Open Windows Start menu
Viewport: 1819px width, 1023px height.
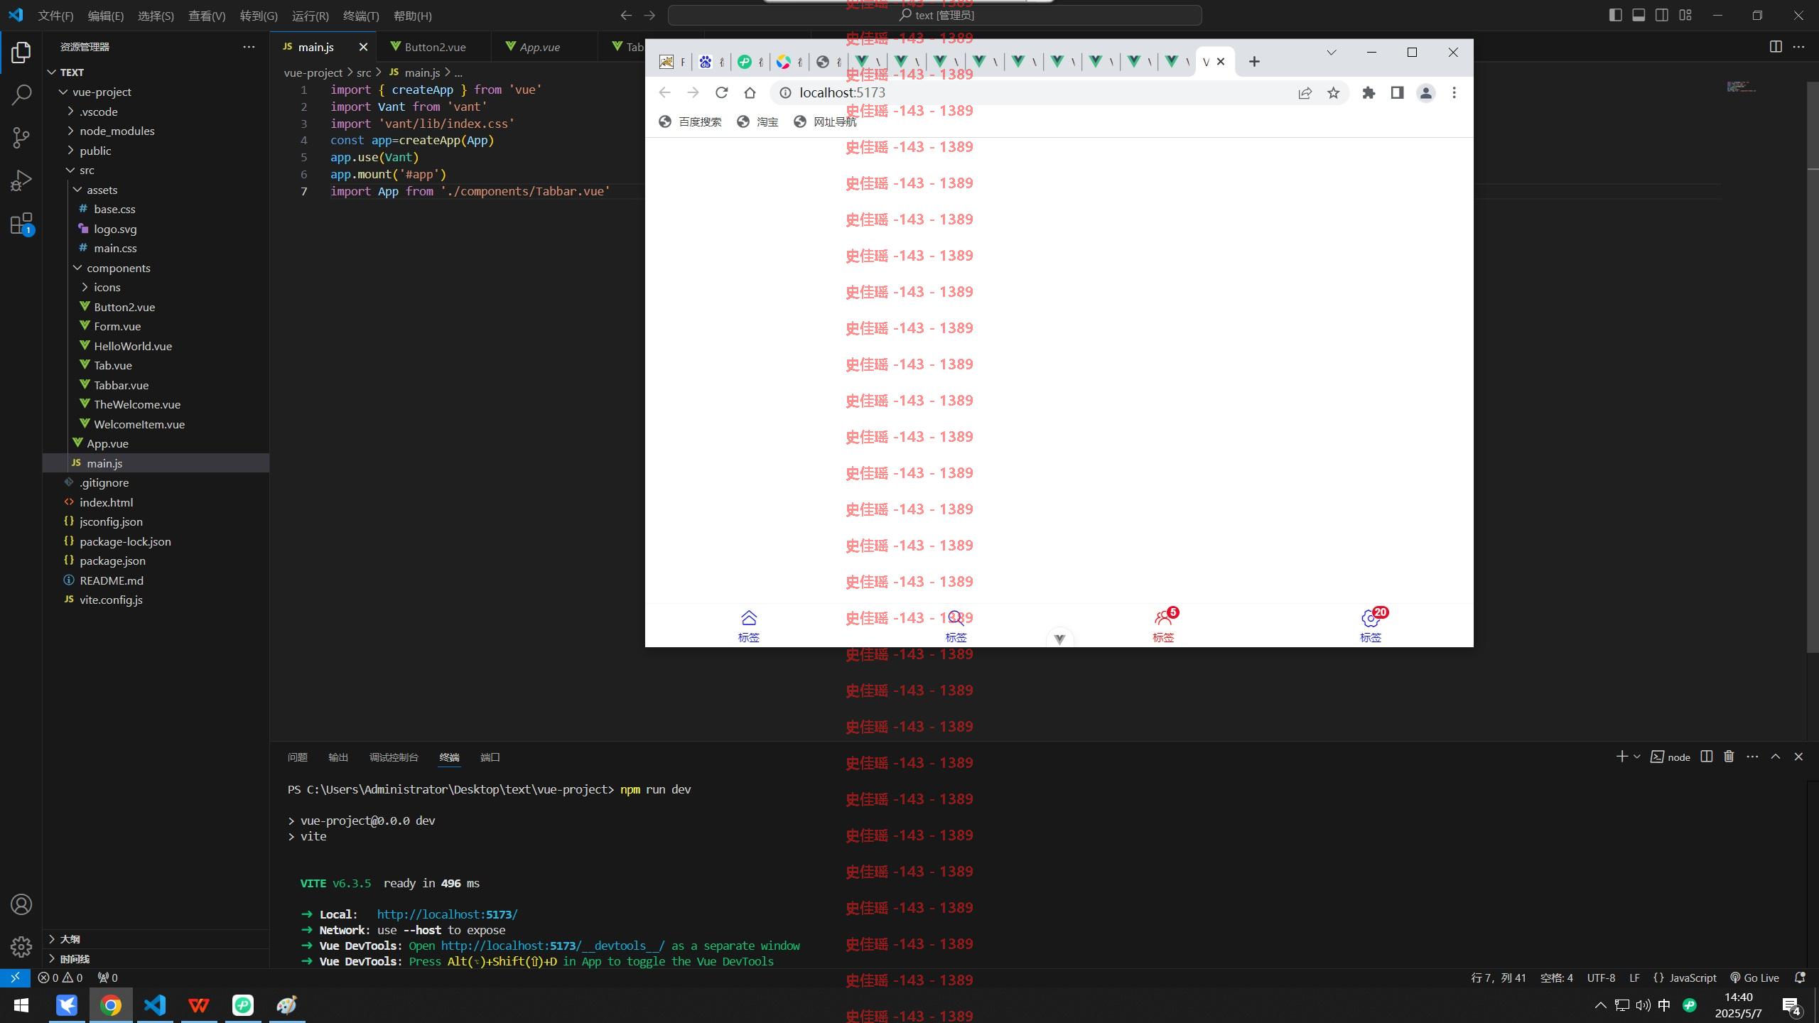pyautogui.click(x=21, y=1005)
